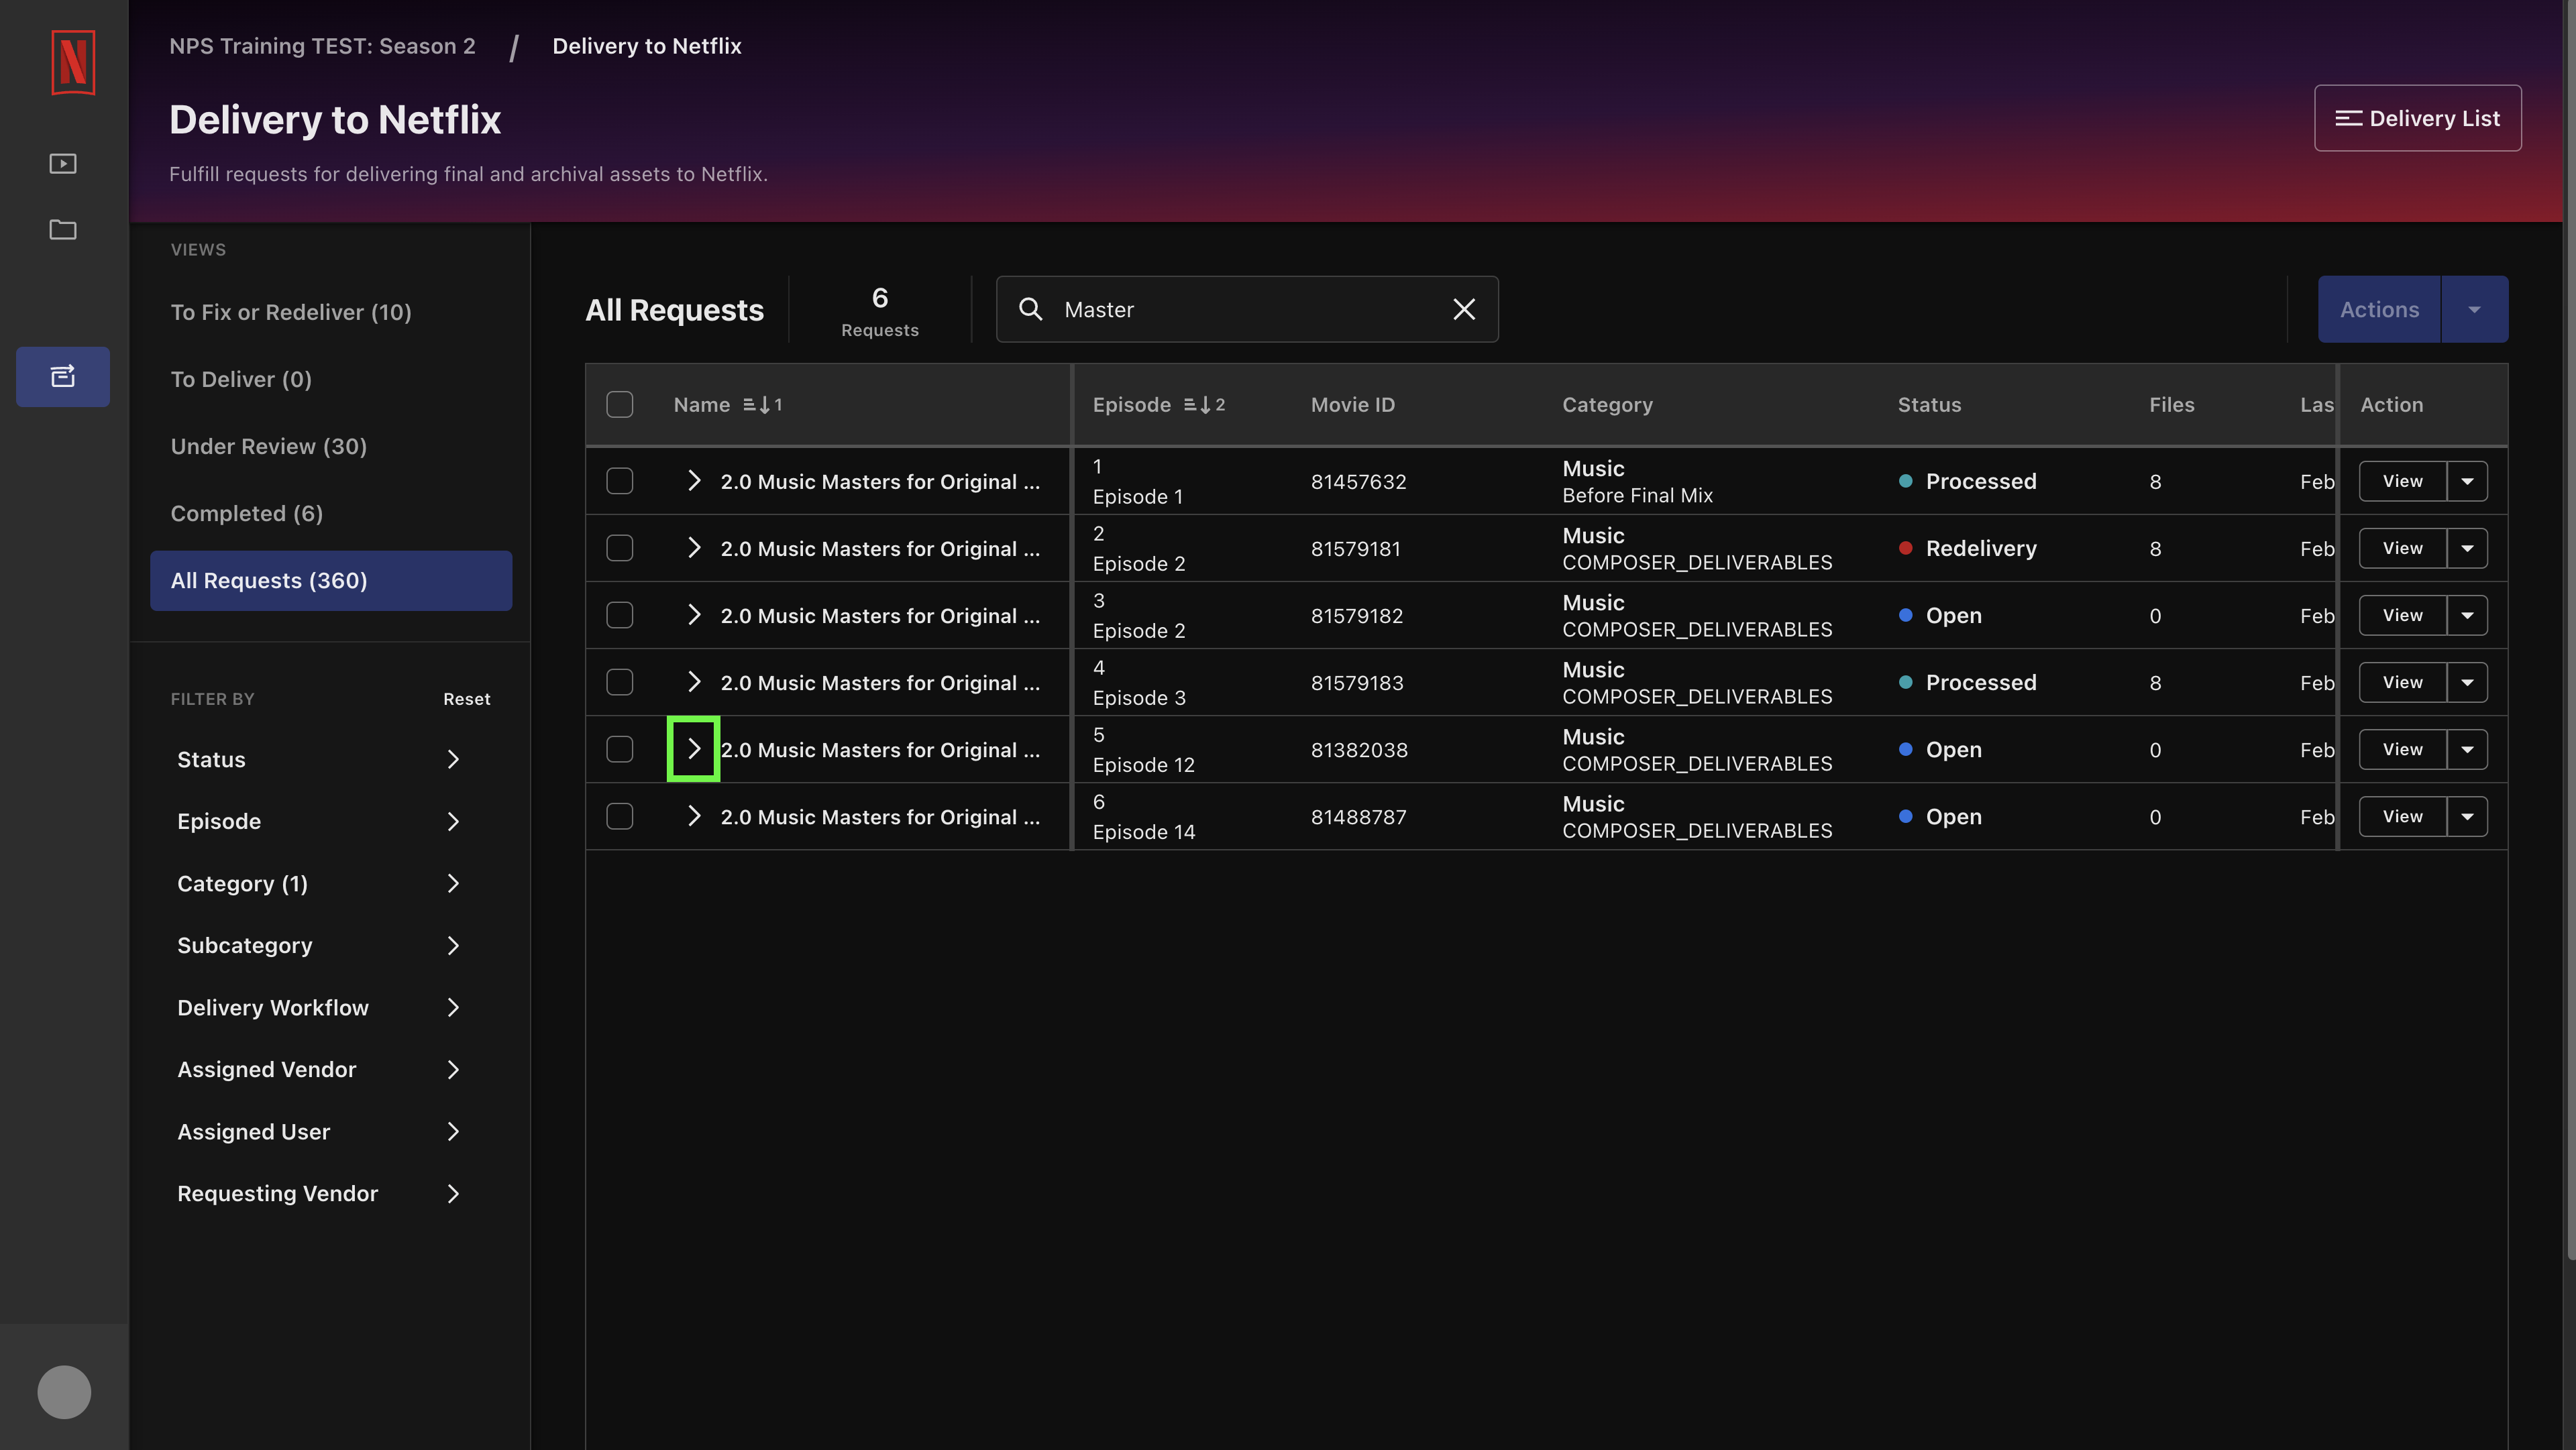Expand the Episode 3 request row
The width and height of the screenshot is (2576, 1450).
tap(694, 682)
